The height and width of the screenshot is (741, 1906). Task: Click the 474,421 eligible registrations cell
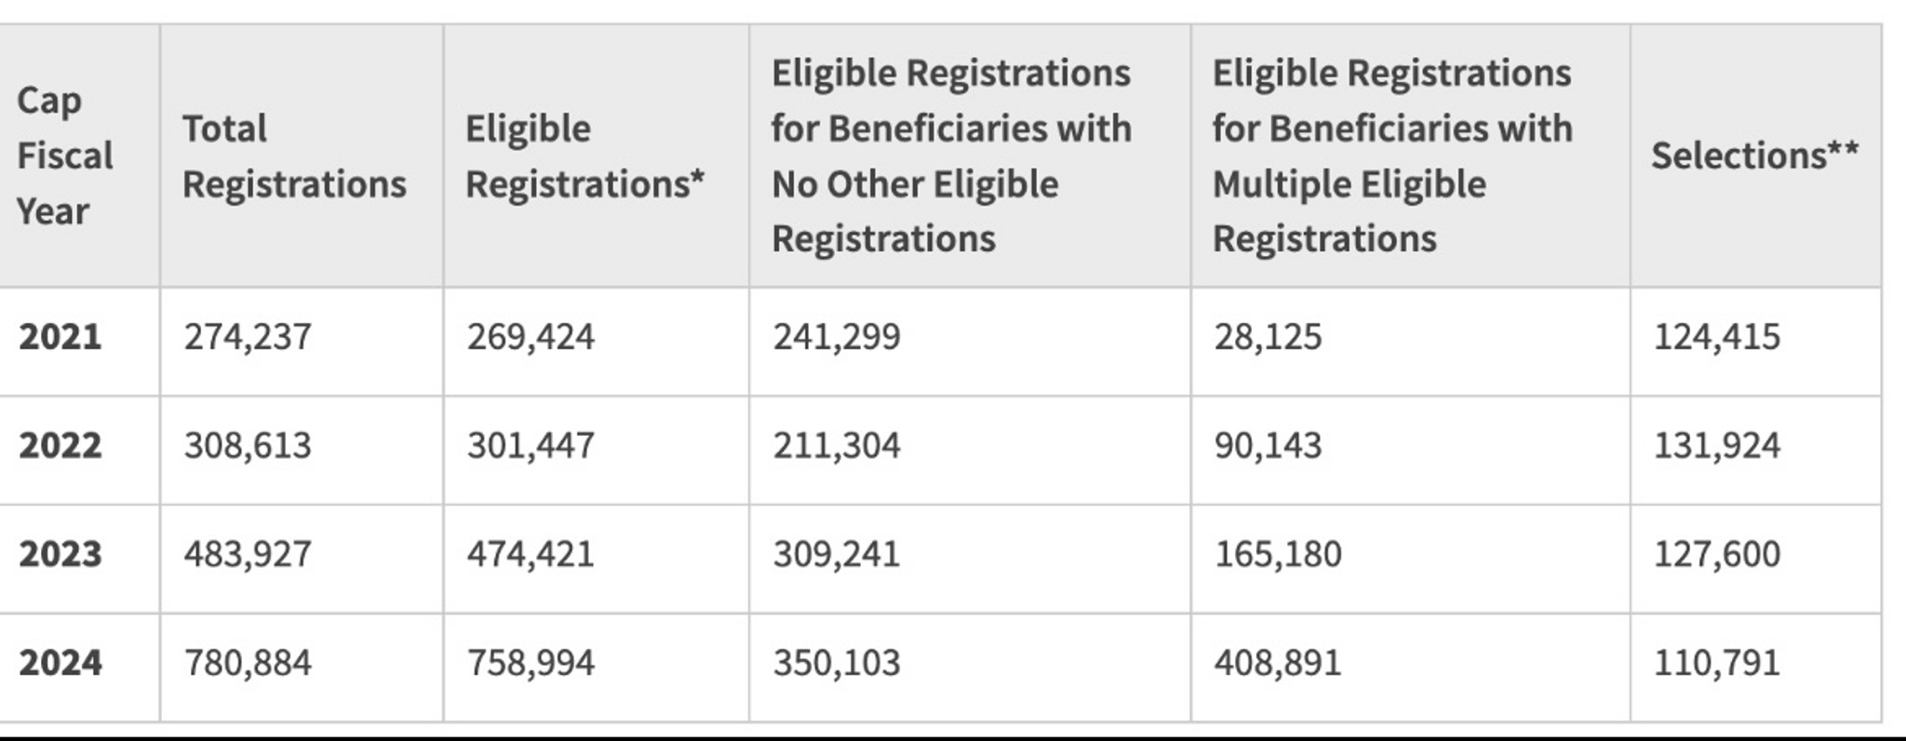[x=530, y=555]
